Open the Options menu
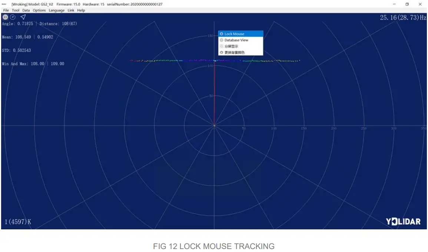This screenshot has width=428, height=252. click(x=39, y=10)
